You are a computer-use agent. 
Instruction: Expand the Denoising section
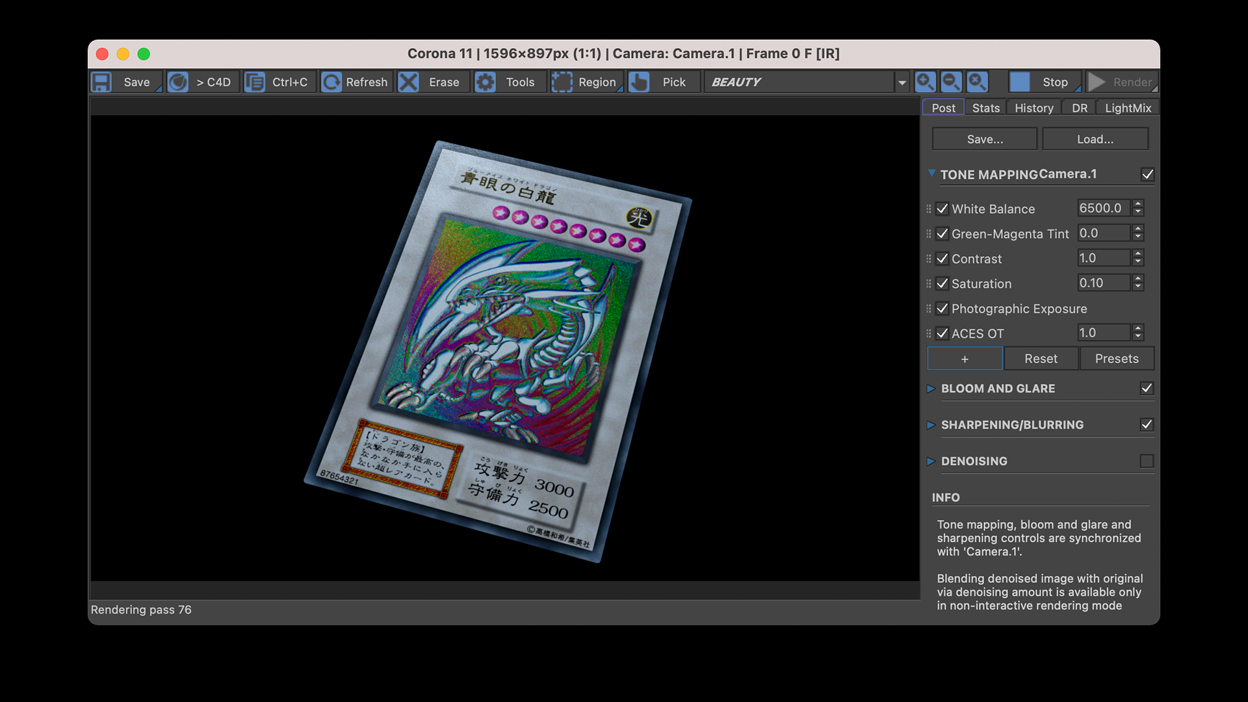pos(931,461)
